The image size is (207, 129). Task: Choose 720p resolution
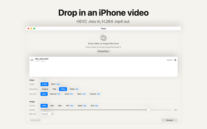[x=54, y=89]
